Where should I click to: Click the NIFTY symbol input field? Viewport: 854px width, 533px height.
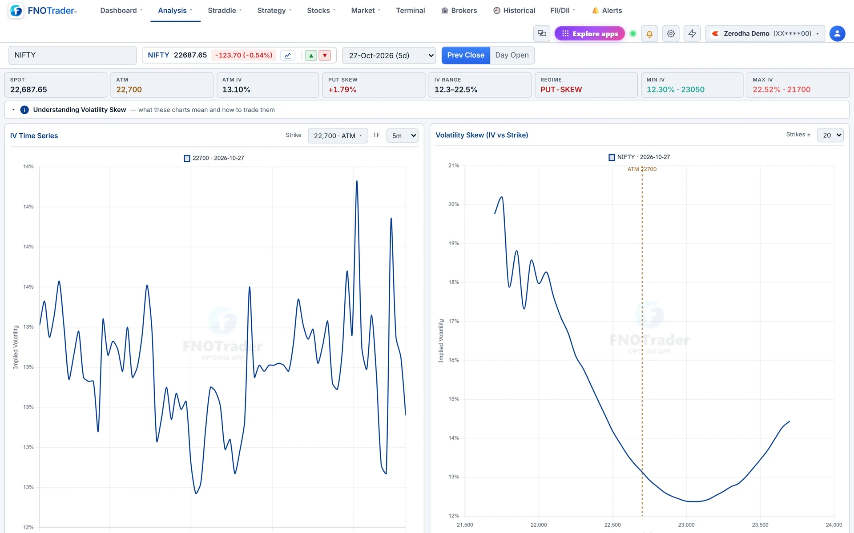73,55
